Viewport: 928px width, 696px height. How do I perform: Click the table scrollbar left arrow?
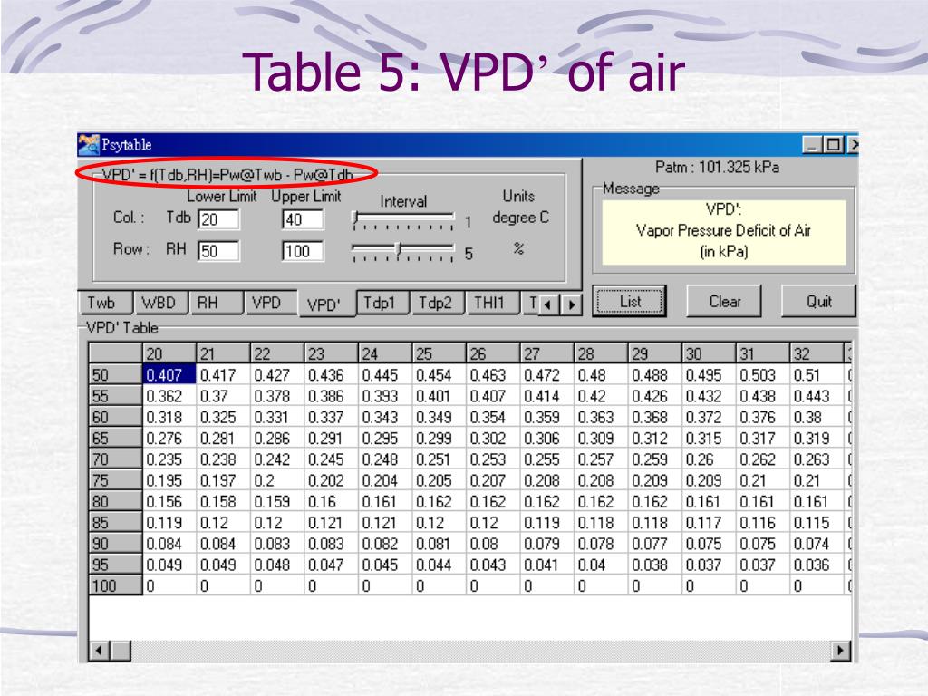[x=98, y=651]
